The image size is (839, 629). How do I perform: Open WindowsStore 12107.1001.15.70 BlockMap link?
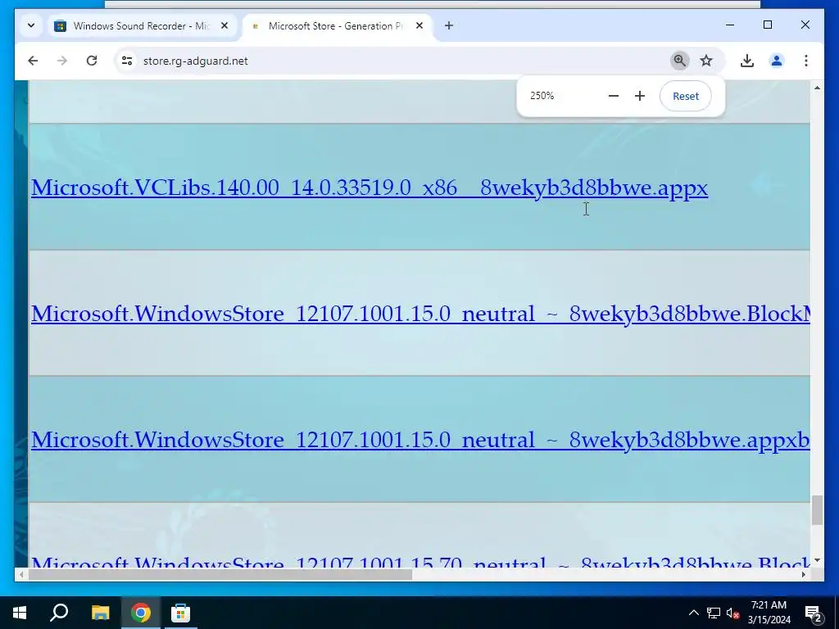[420, 562]
